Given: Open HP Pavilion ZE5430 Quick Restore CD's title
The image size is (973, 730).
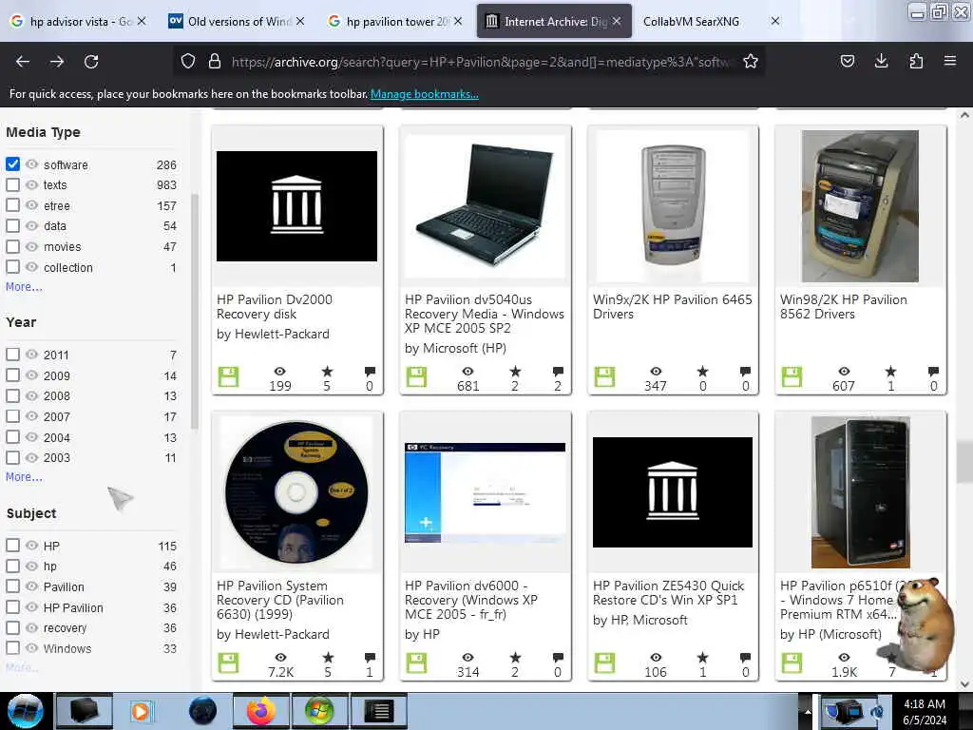Looking at the screenshot, I should [x=668, y=593].
